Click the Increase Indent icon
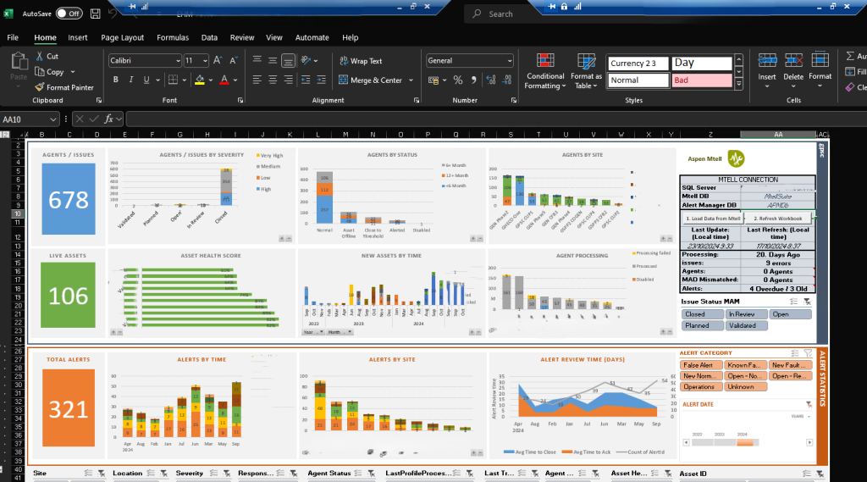This screenshot has height=482, width=867. pyautogui.click(x=321, y=80)
